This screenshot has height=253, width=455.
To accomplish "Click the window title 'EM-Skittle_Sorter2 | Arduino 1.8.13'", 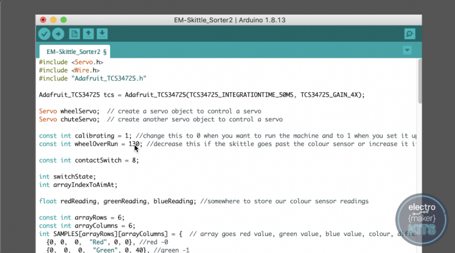I will click(x=229, y=20).
